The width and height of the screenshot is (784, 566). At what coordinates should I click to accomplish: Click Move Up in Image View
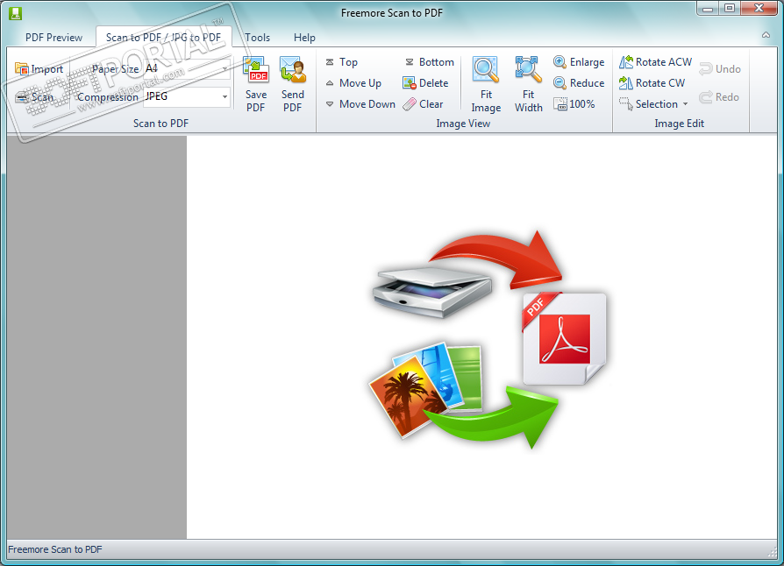353,83
